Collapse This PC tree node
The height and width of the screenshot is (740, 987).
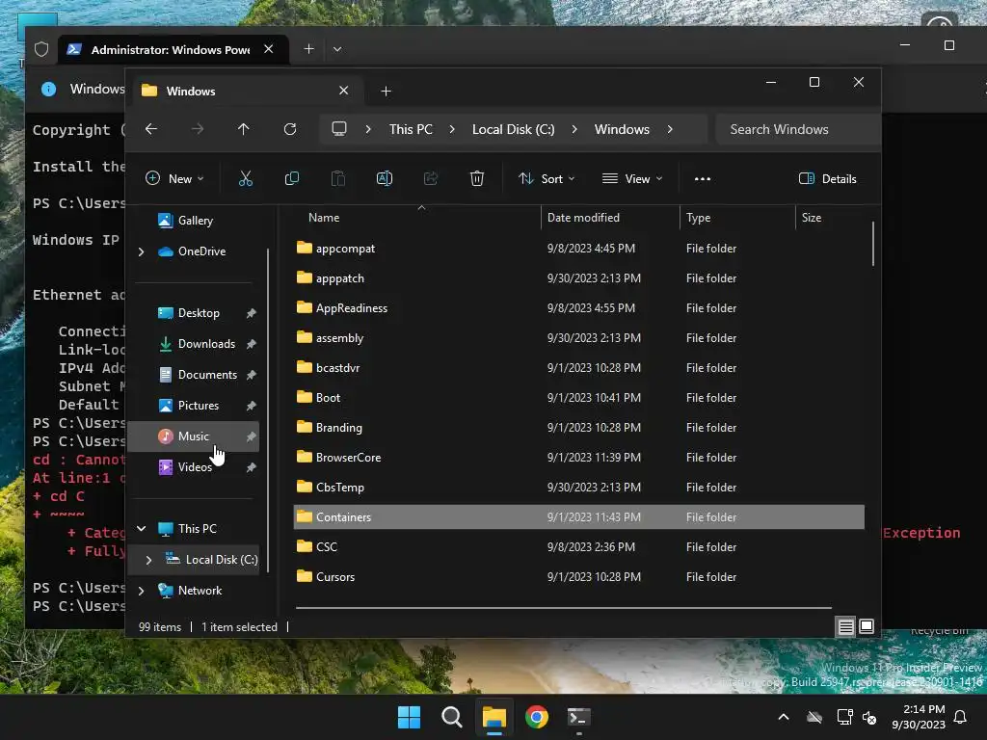tap(142, 529)
